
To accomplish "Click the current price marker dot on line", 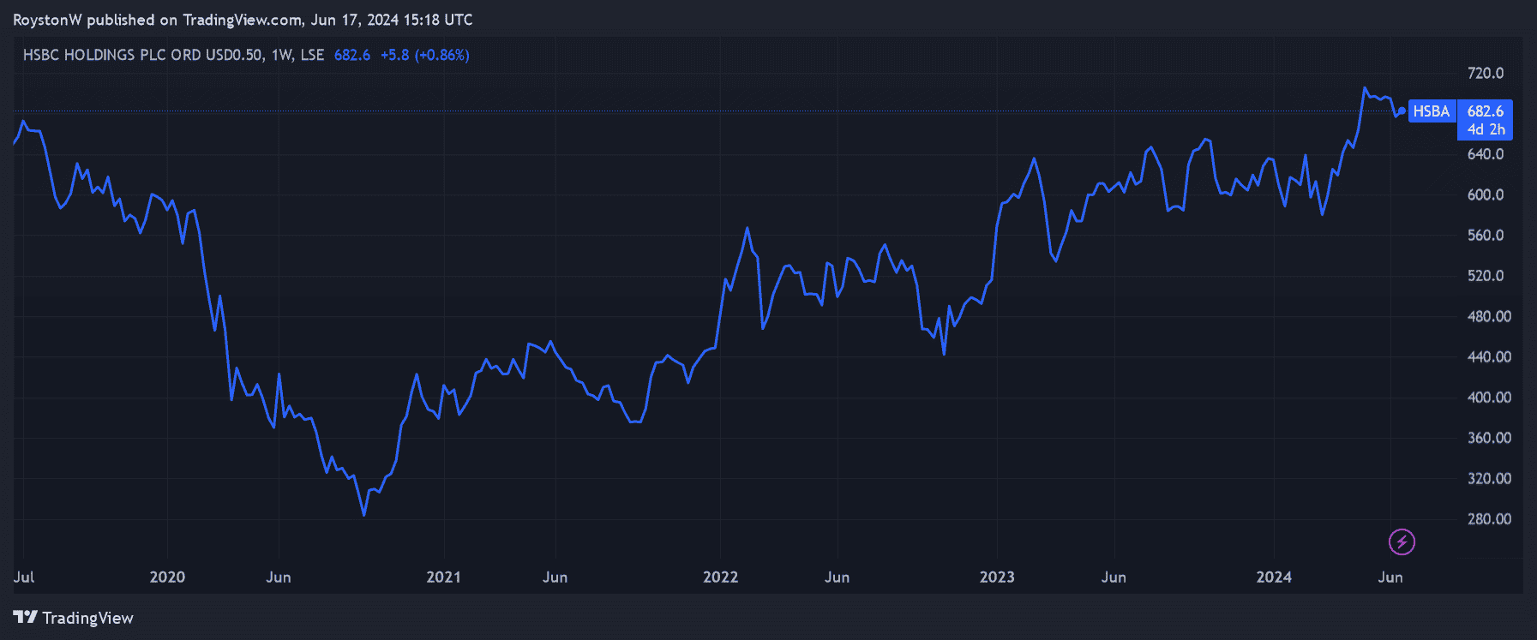I will point(1402,111).
